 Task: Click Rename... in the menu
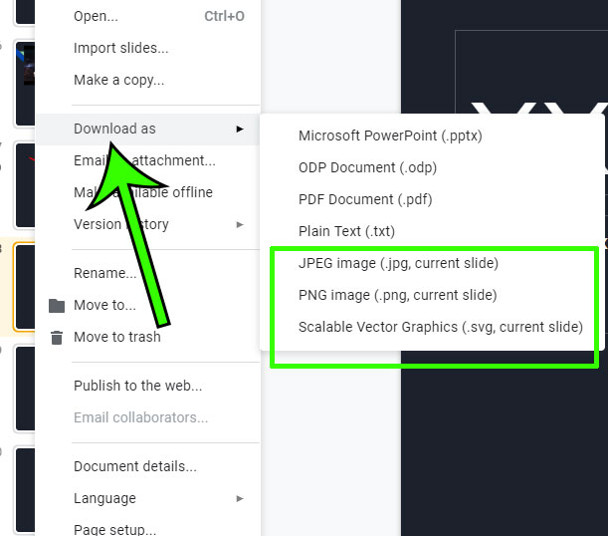[104, 273]
